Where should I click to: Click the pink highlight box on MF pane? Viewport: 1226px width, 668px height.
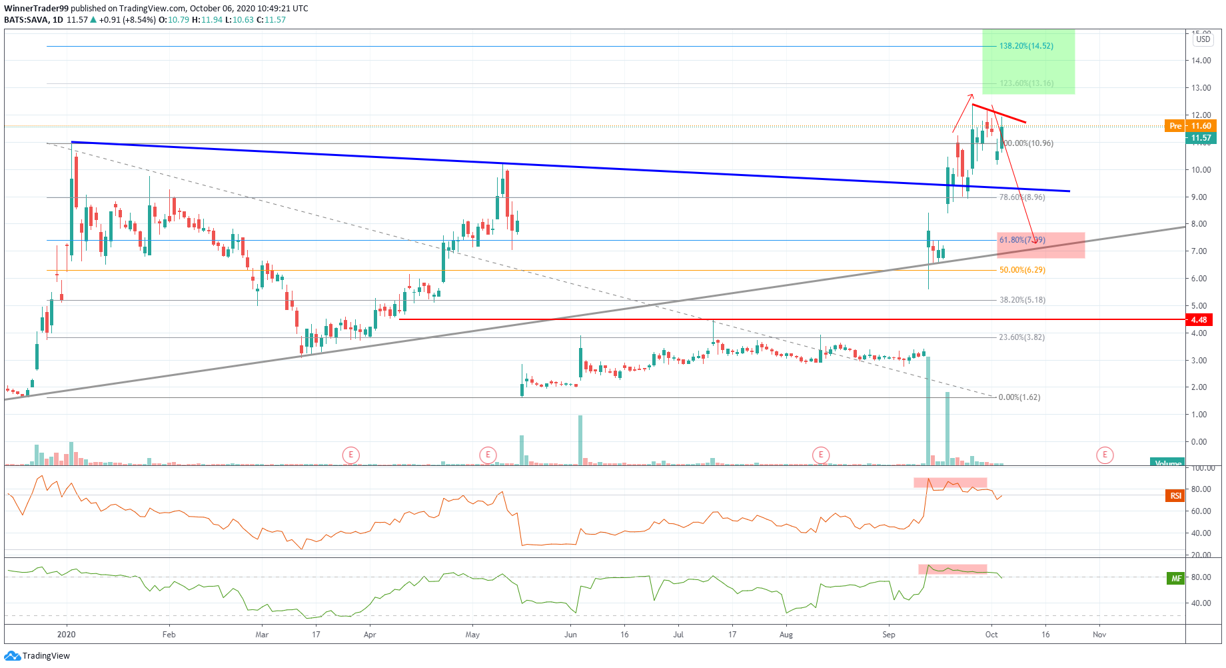pos(953,569)
